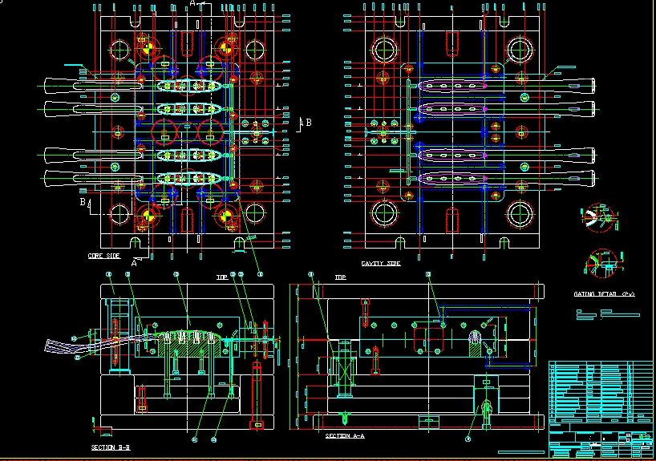The width and height of the screenshot is (656, 461).
Task: Click the TOP label above section A-A
Action: click(x=339, y=277)
